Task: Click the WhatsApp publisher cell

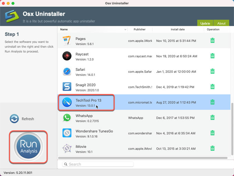Action: pyautogui.click(x=136, y=118)
